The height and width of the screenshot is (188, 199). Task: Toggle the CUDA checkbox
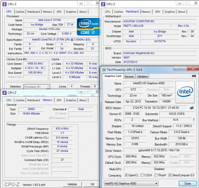pyautogui.click(x=142, y=175)
